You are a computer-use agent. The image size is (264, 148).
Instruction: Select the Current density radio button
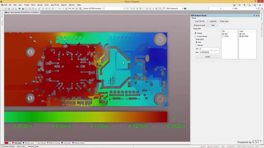pyautogui.click(x=196, y=36)
